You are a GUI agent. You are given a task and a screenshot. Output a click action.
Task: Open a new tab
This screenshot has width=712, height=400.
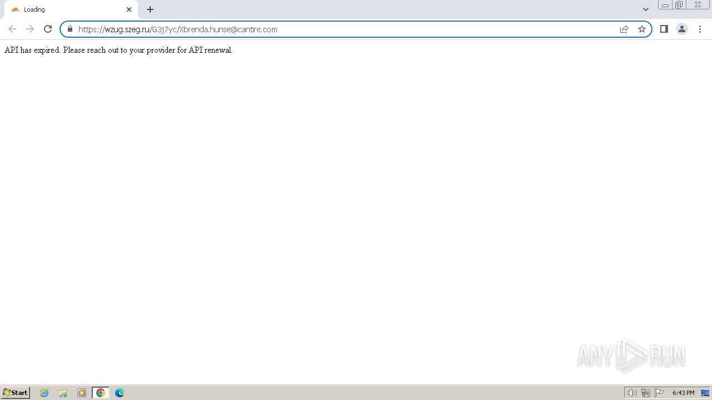click(150, 9)
